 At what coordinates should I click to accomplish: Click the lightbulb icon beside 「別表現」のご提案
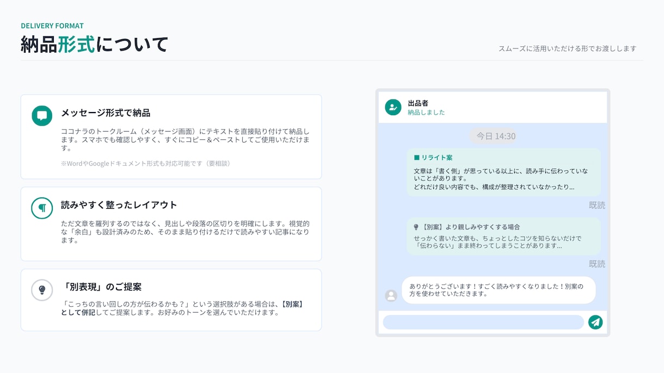pos(42,290)
